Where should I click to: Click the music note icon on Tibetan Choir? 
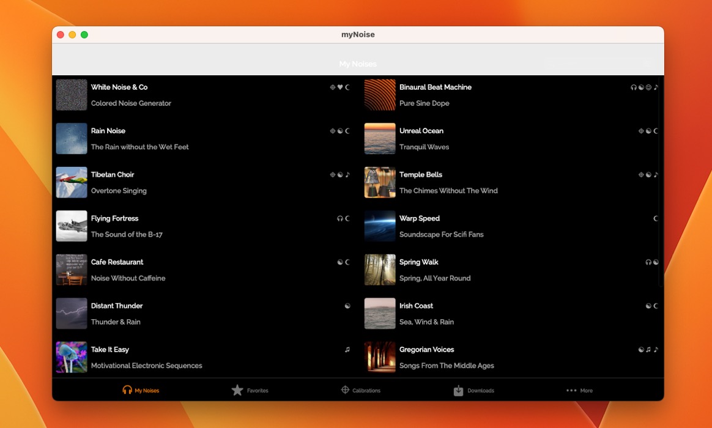tap(347, 175)
